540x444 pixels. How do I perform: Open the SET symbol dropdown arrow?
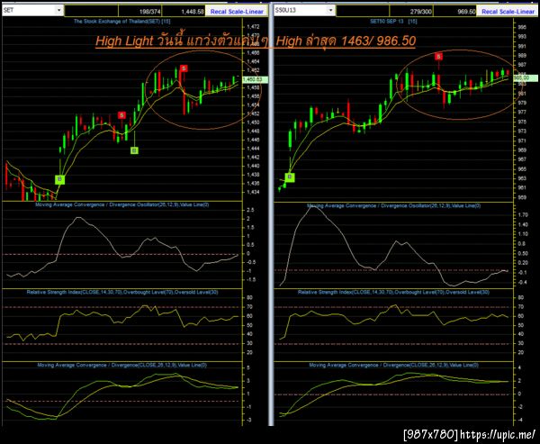coord(58,10)
